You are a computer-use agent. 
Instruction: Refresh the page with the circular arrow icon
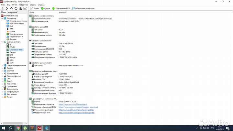point(16,8)
